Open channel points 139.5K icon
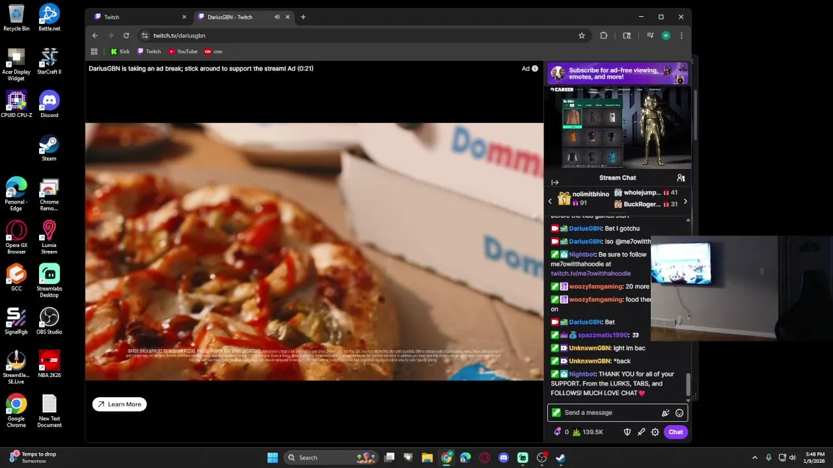The width and height of the screenshot is (833, 468). point(576,432)
